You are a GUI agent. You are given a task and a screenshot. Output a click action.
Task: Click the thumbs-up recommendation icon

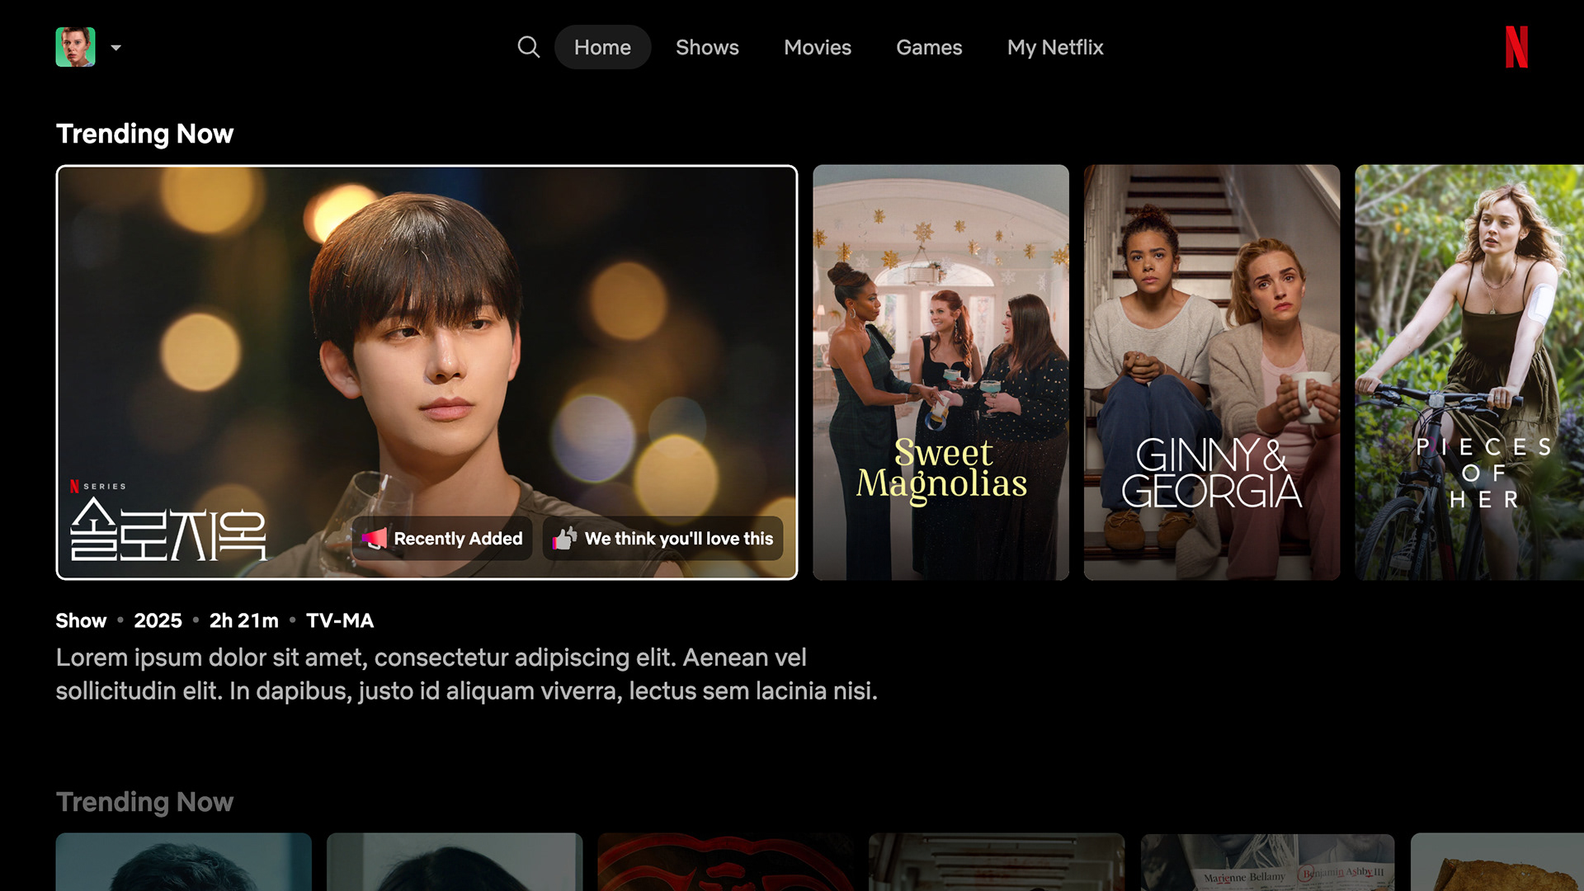pos(564,539)
